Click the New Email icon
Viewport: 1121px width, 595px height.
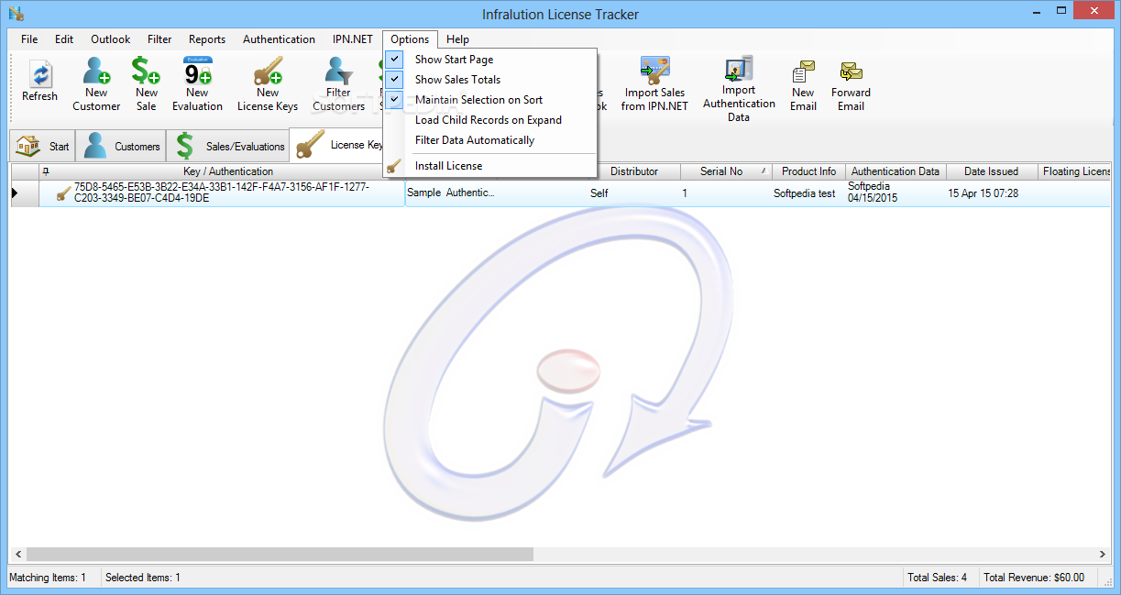(x=803, y=72)
